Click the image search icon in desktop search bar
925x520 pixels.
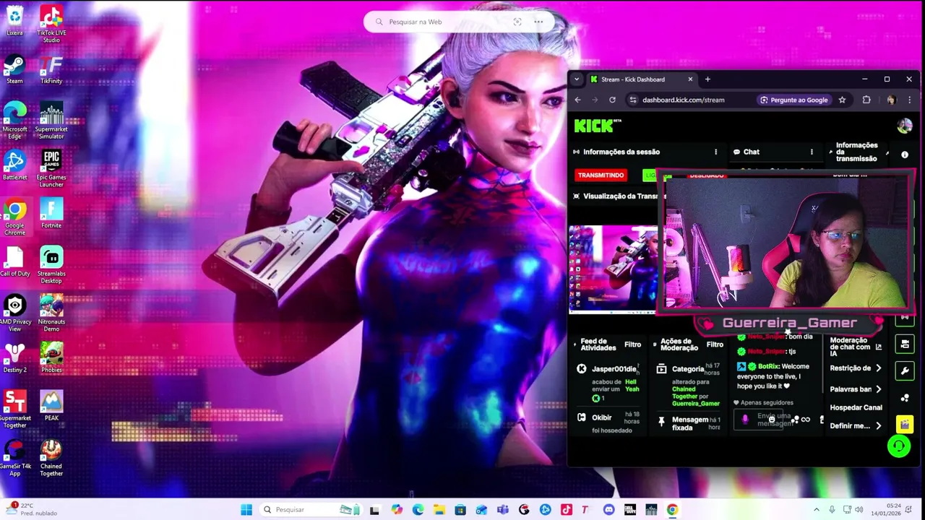click(517, 22)
